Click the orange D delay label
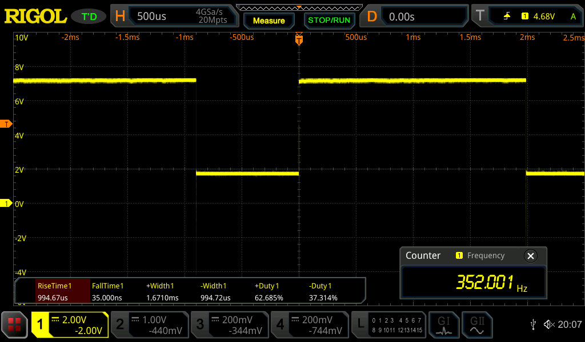Image resolution: width=585 pixels, height=342 pixels. click(371, 17)
